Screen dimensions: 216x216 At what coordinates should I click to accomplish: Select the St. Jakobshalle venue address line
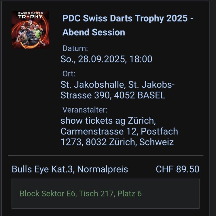(118, 84)
